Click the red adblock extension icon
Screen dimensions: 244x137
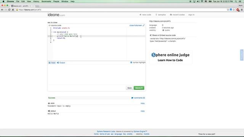(238, 10)
